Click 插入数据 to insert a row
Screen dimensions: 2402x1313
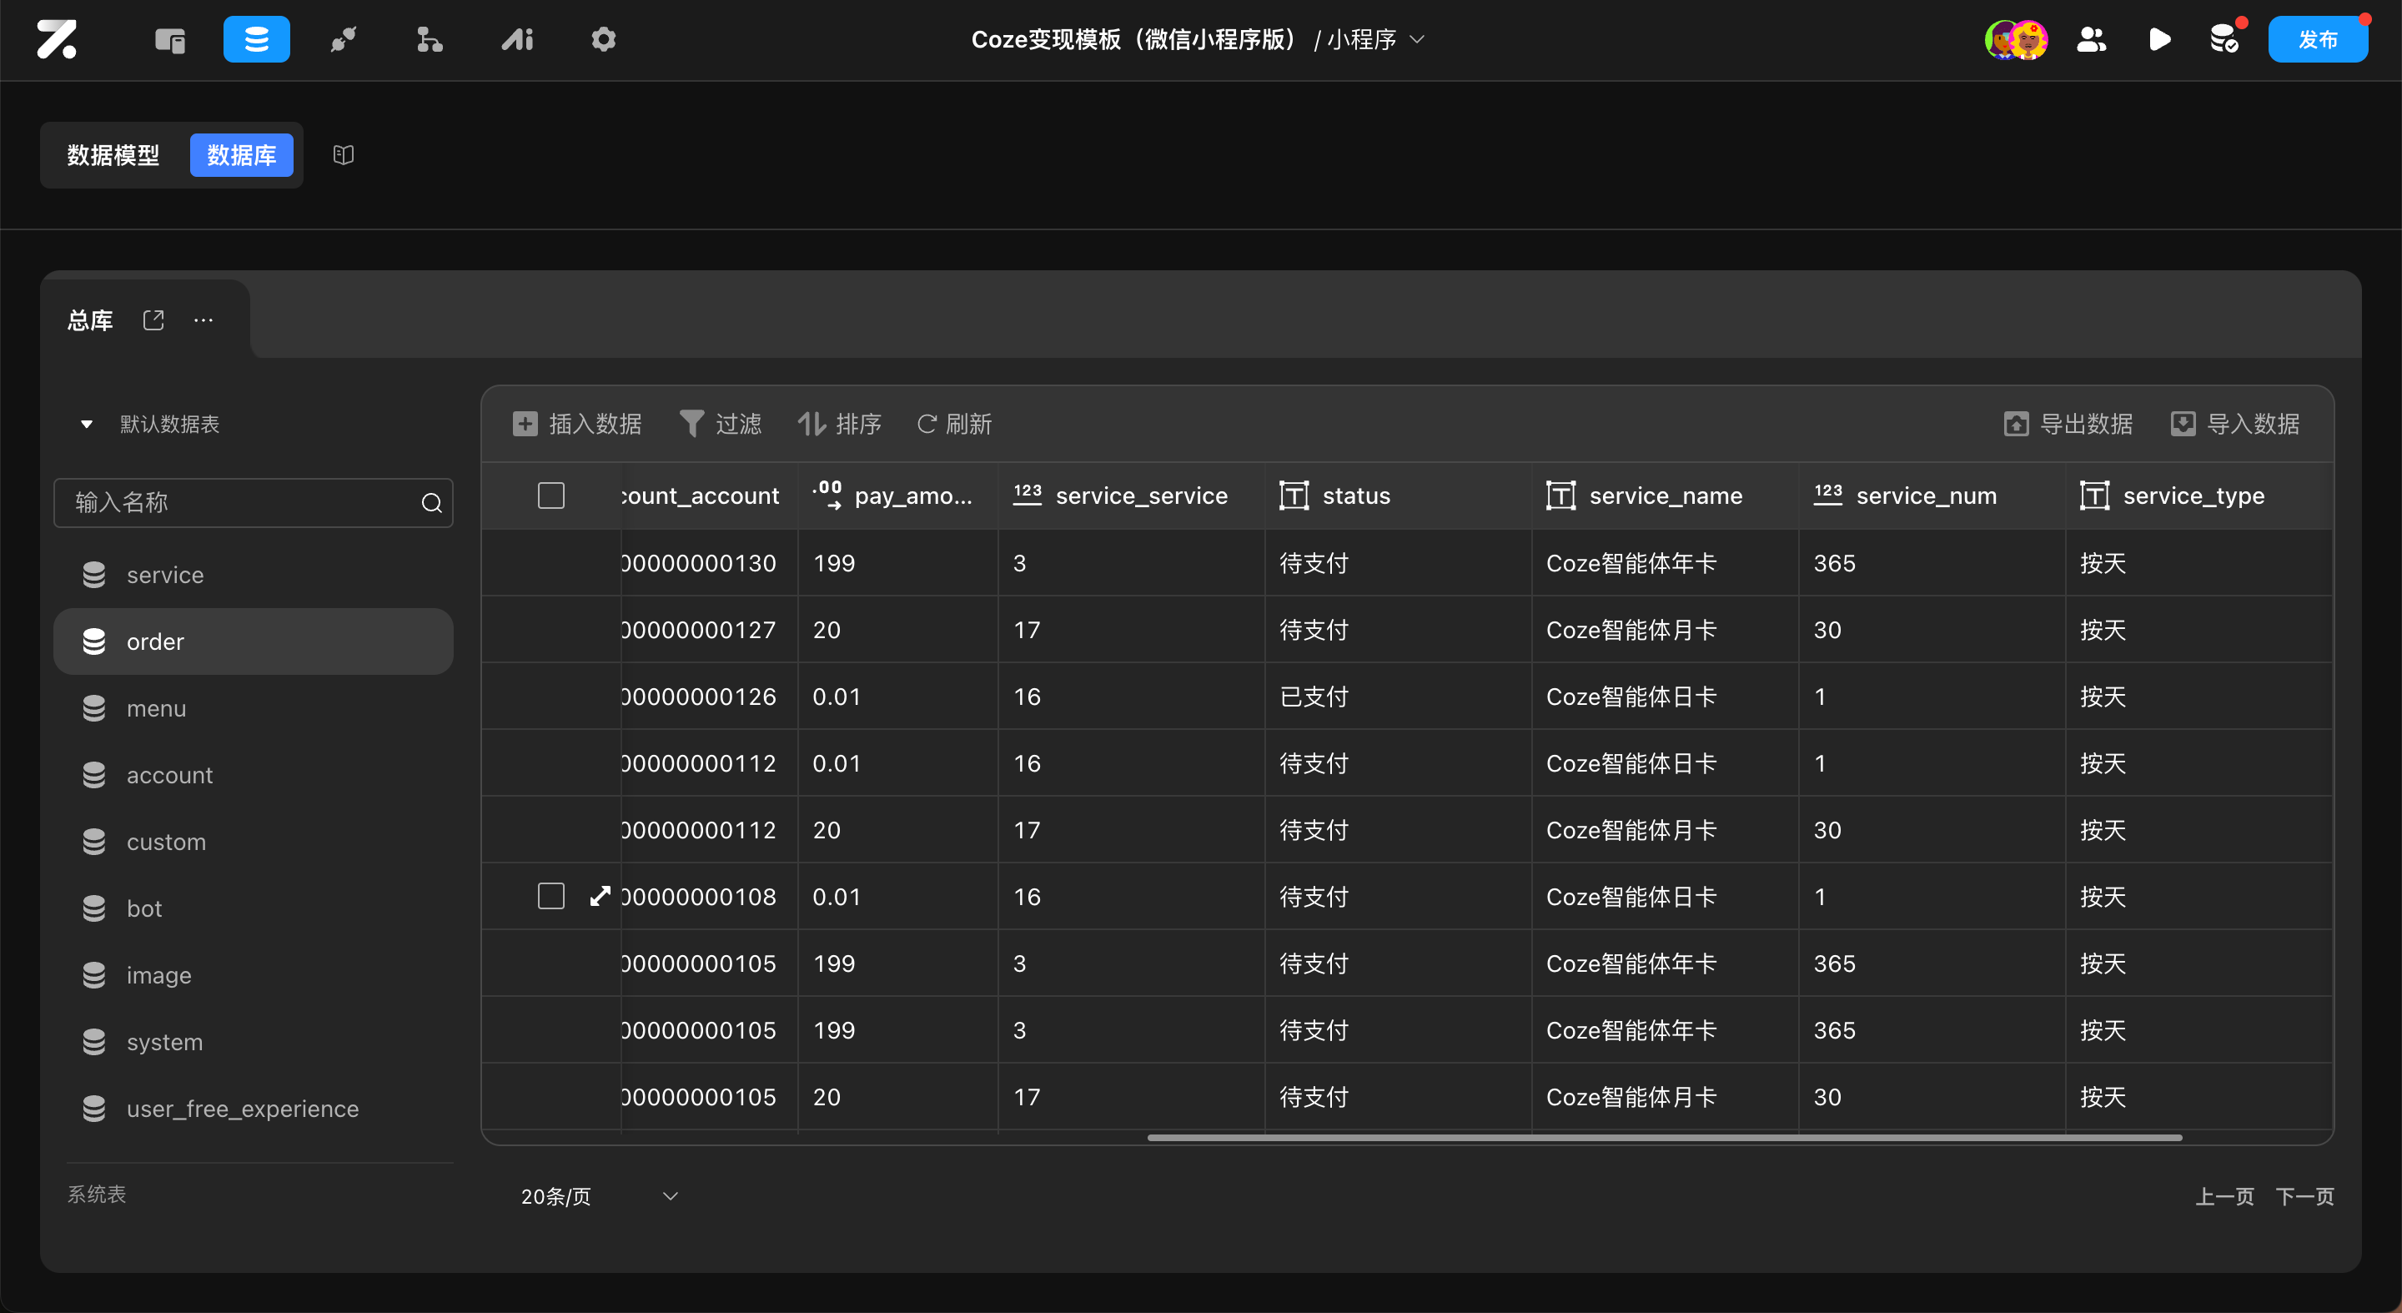point(577,425)
